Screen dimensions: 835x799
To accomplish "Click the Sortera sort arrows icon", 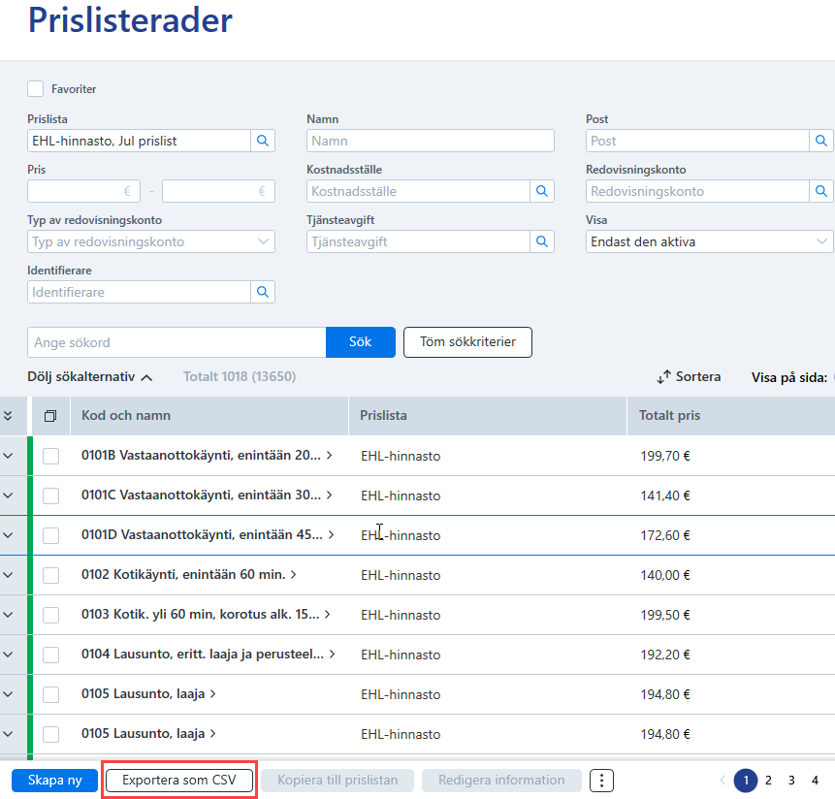I will point(663,377).
